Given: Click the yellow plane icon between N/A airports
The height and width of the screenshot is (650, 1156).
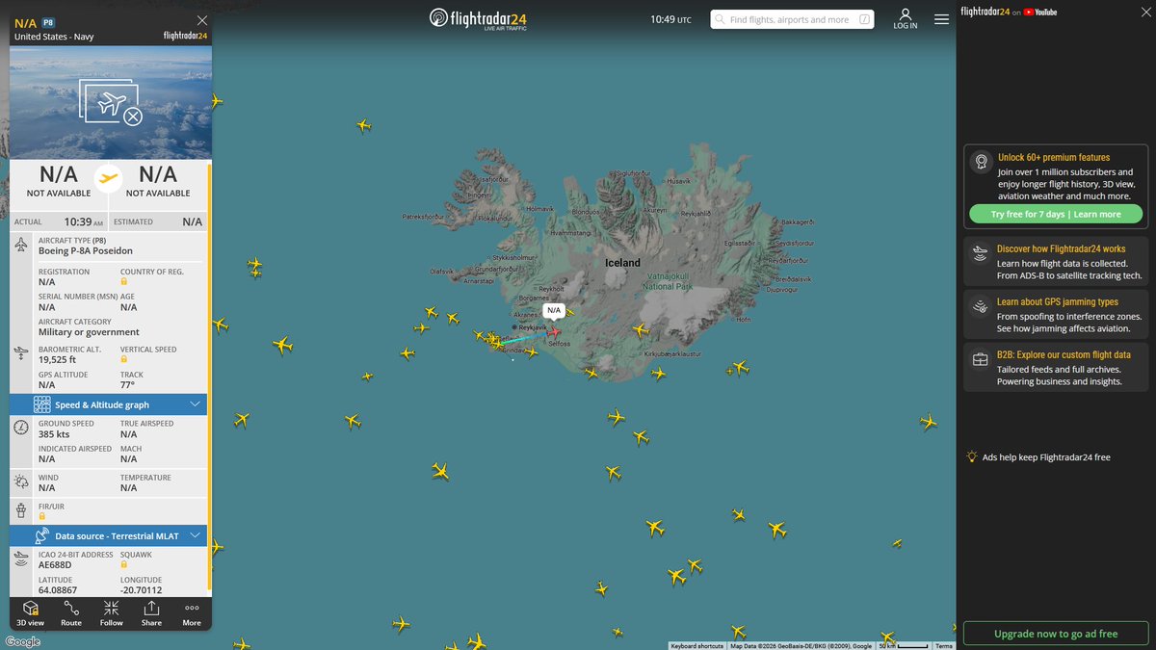Looking at the screenshot, I should coord(108,178).
